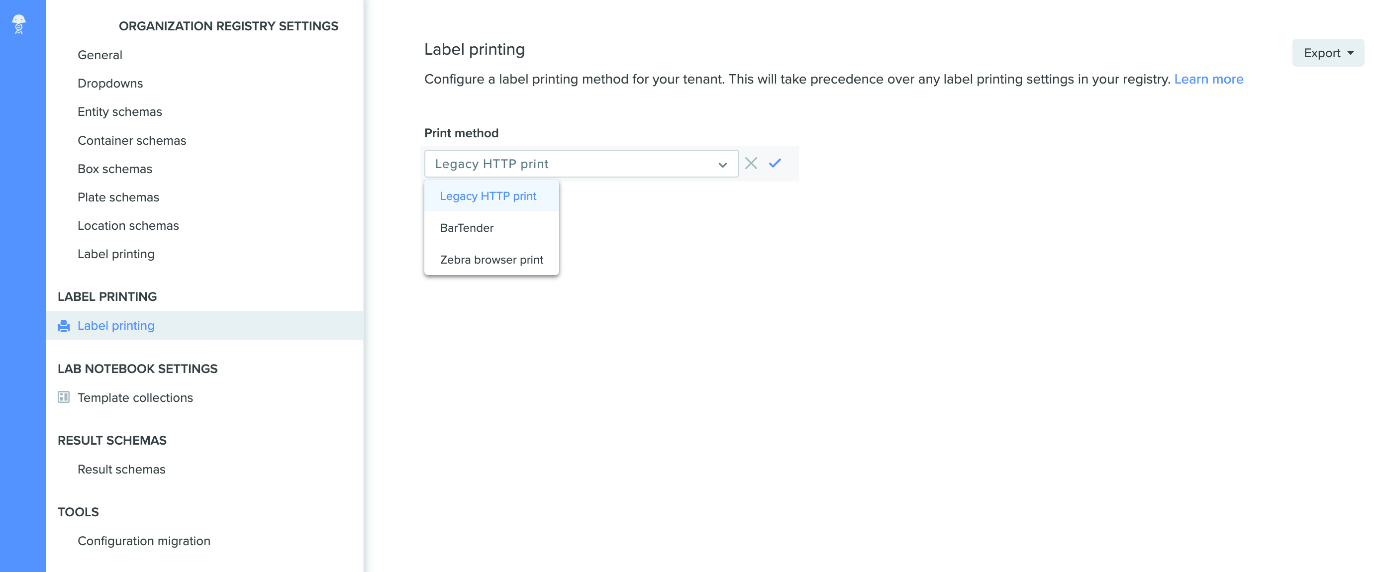Open the Dropdowns settings page
Screen dimensions: 1374x572
pyautogui.click(x=110, y=83)
